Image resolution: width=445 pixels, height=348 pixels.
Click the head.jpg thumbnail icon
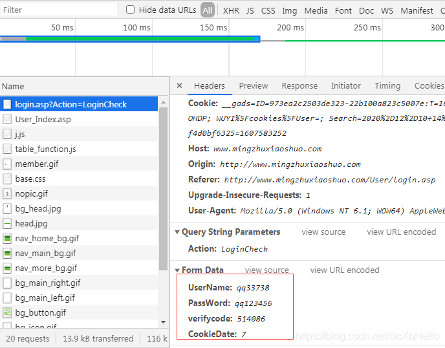pos(7,224)
